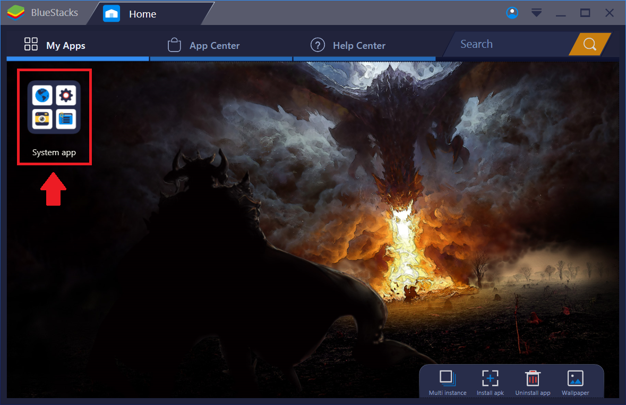Change the Wallpaper
Viewport: 626px width, 405px height.
pos(576,383)
